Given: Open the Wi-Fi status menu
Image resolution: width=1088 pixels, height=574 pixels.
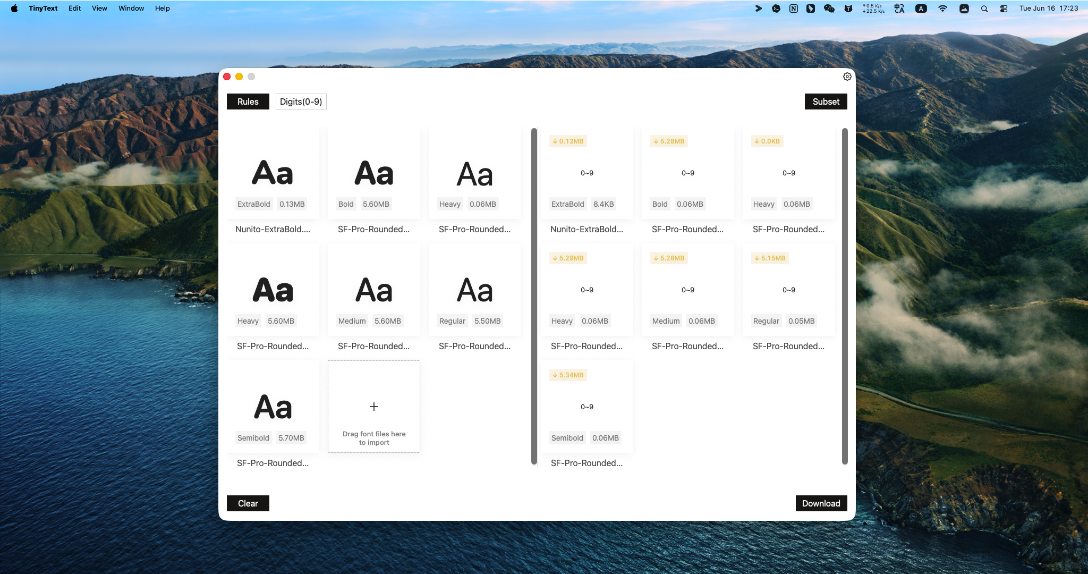Looking at the screenshot, I should click(942, 9).
